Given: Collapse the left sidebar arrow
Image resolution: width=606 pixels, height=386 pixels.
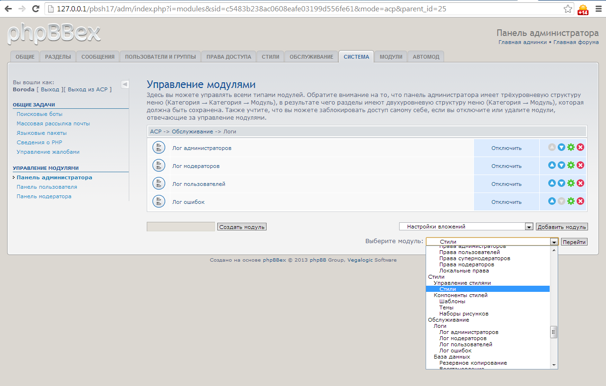Looking at the screenshot, I should [125, 84].
